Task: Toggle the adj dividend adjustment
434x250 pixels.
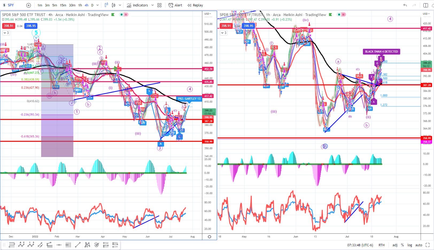Action: pos(395,245)
